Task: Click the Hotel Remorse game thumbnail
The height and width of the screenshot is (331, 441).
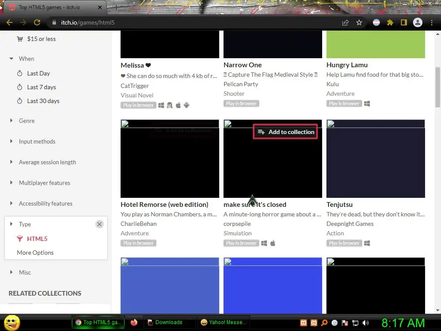Action: coord(170,159)
